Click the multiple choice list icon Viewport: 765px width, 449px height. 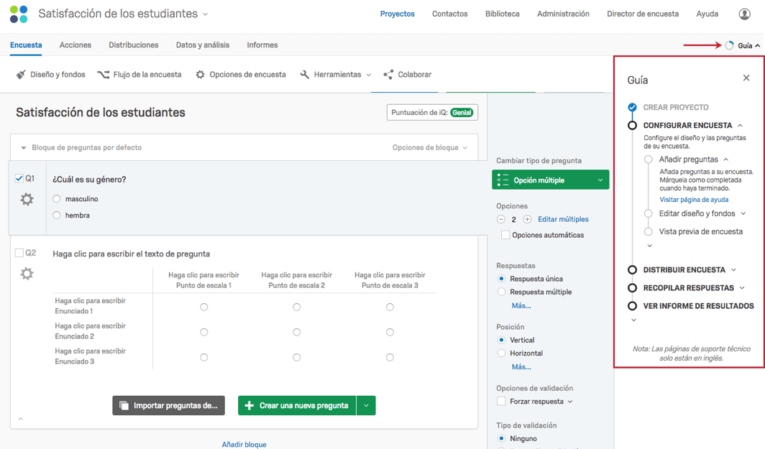click(503, 180)
